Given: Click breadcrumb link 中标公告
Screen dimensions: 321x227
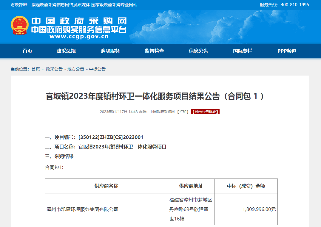Looking at the screenshot, I should (97, 69).
